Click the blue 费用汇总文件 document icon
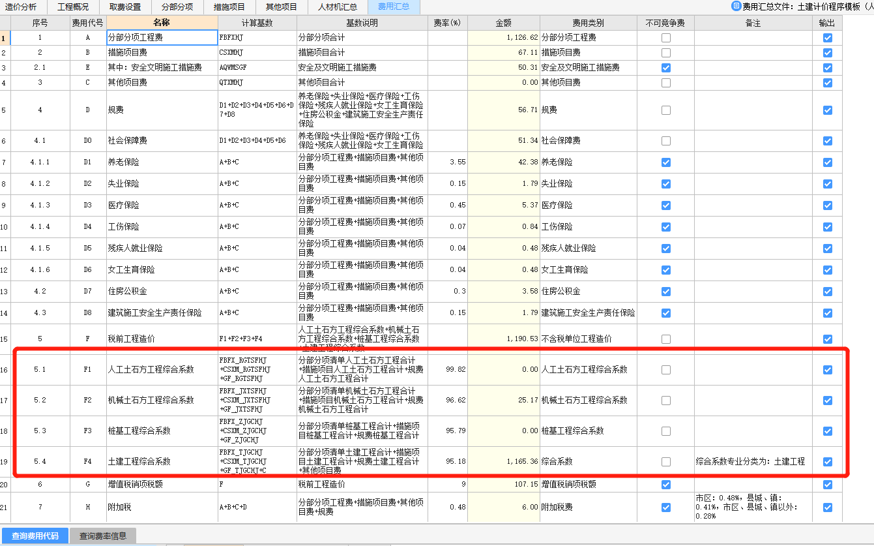Image resolution: width=874 pixels, height=546 pixels. [x=736, y=7]
